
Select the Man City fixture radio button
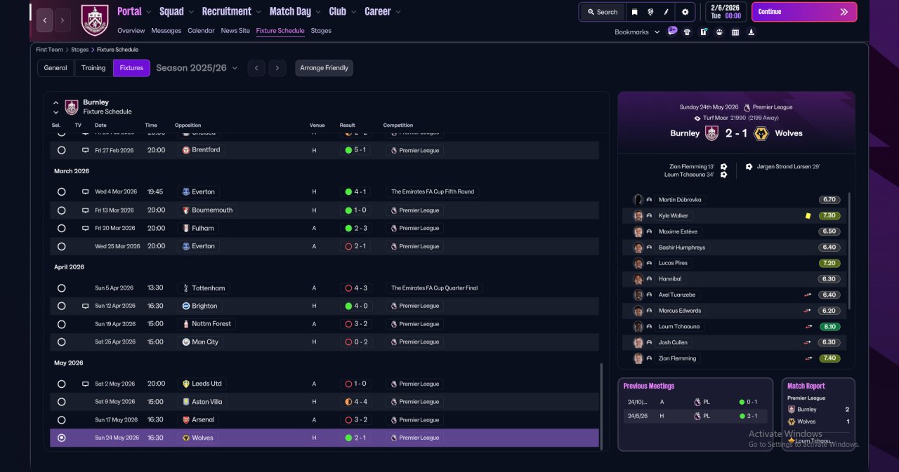(x=62, y=342)
